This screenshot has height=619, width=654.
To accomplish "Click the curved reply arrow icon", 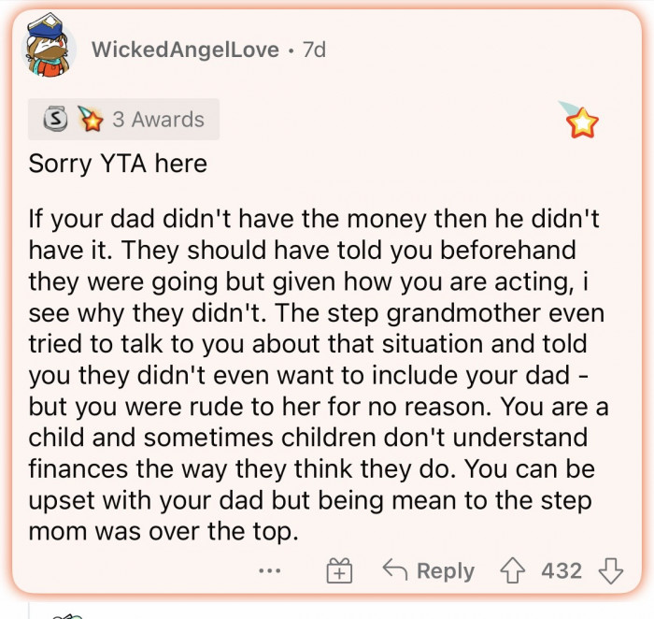I will tap(394, 569).
